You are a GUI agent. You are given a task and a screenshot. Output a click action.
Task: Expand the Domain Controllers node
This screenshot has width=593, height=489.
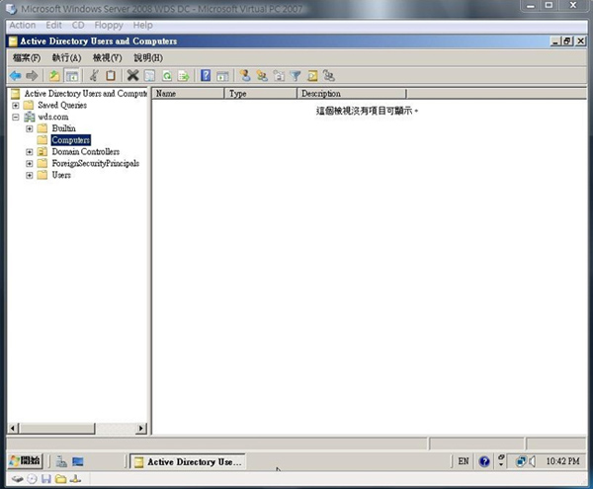point(30,152)
